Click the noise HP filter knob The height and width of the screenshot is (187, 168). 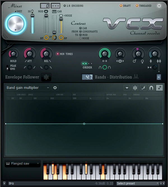(x=61, y=38)
